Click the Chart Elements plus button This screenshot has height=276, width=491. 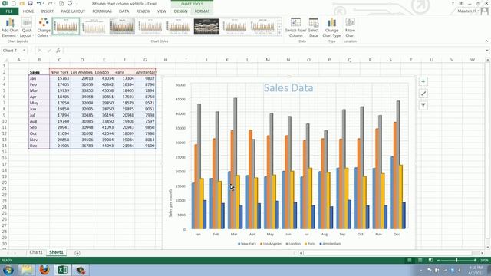point(423,81)
